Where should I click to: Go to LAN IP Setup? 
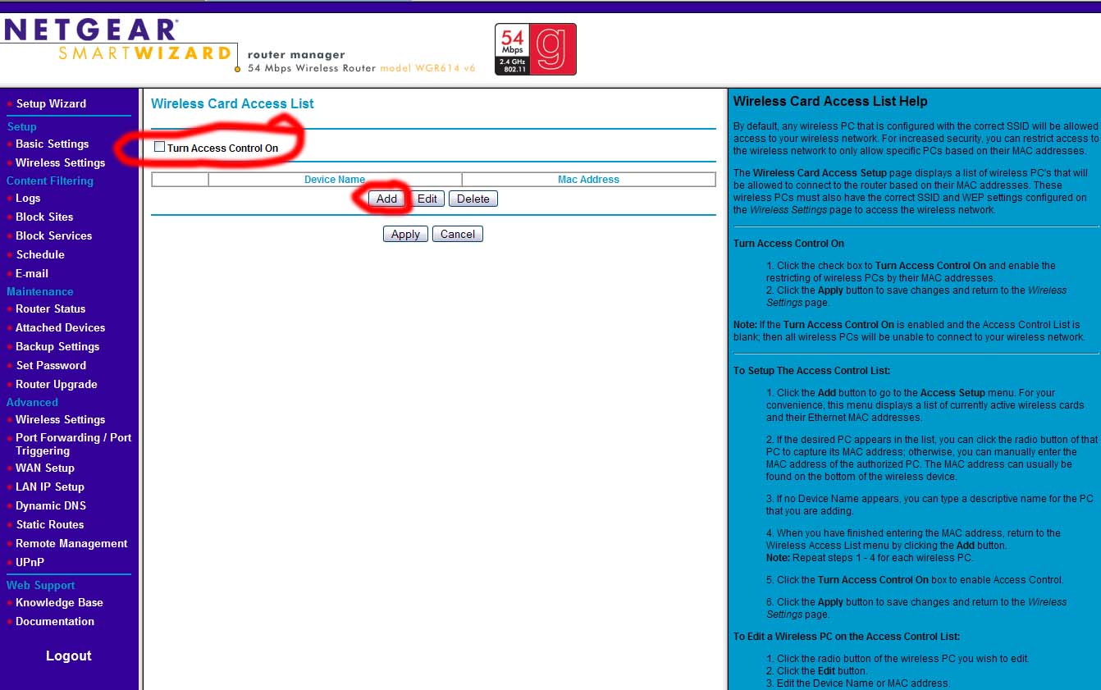point(50,487)
